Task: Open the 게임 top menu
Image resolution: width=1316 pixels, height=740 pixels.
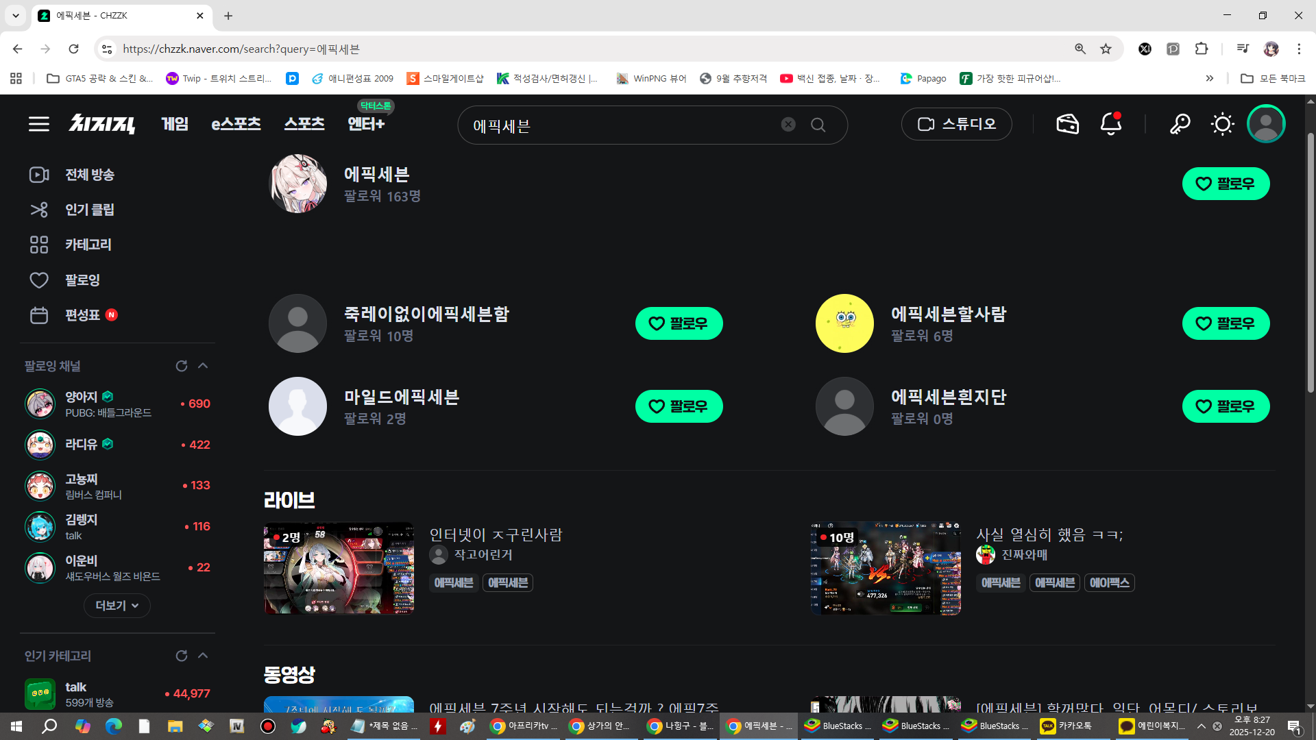Action: click(175, 124)
